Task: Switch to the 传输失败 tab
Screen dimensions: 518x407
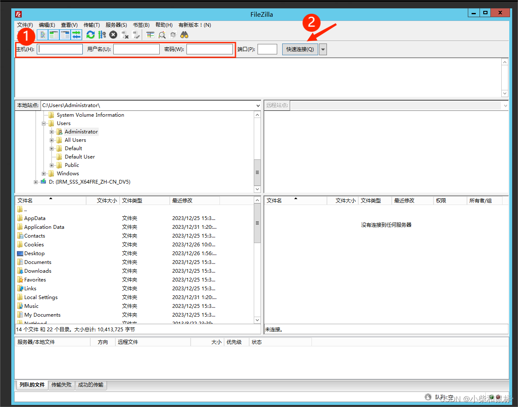Action: click(61, 385)
